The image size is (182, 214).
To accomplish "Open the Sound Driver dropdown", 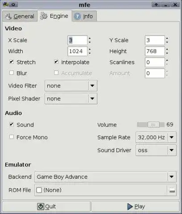I will [x=156, y=150].
